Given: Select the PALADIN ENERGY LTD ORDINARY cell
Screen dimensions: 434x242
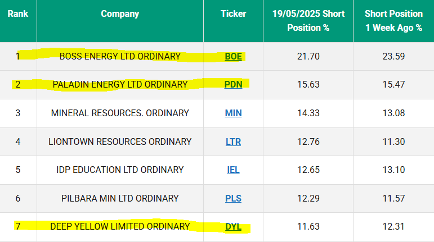Looking at the screenshot, I should point(120,84).
